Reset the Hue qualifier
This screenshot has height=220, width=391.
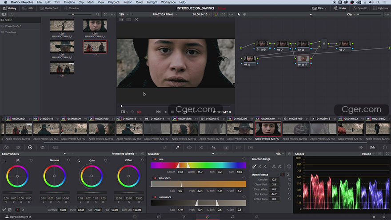point(244,159)
